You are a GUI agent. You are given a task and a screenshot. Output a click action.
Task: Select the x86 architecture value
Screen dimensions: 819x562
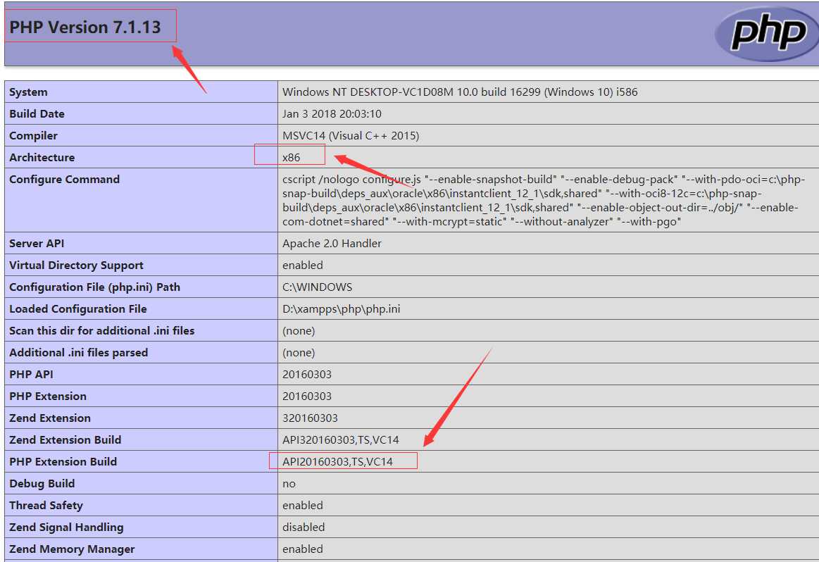coord(291,158)
